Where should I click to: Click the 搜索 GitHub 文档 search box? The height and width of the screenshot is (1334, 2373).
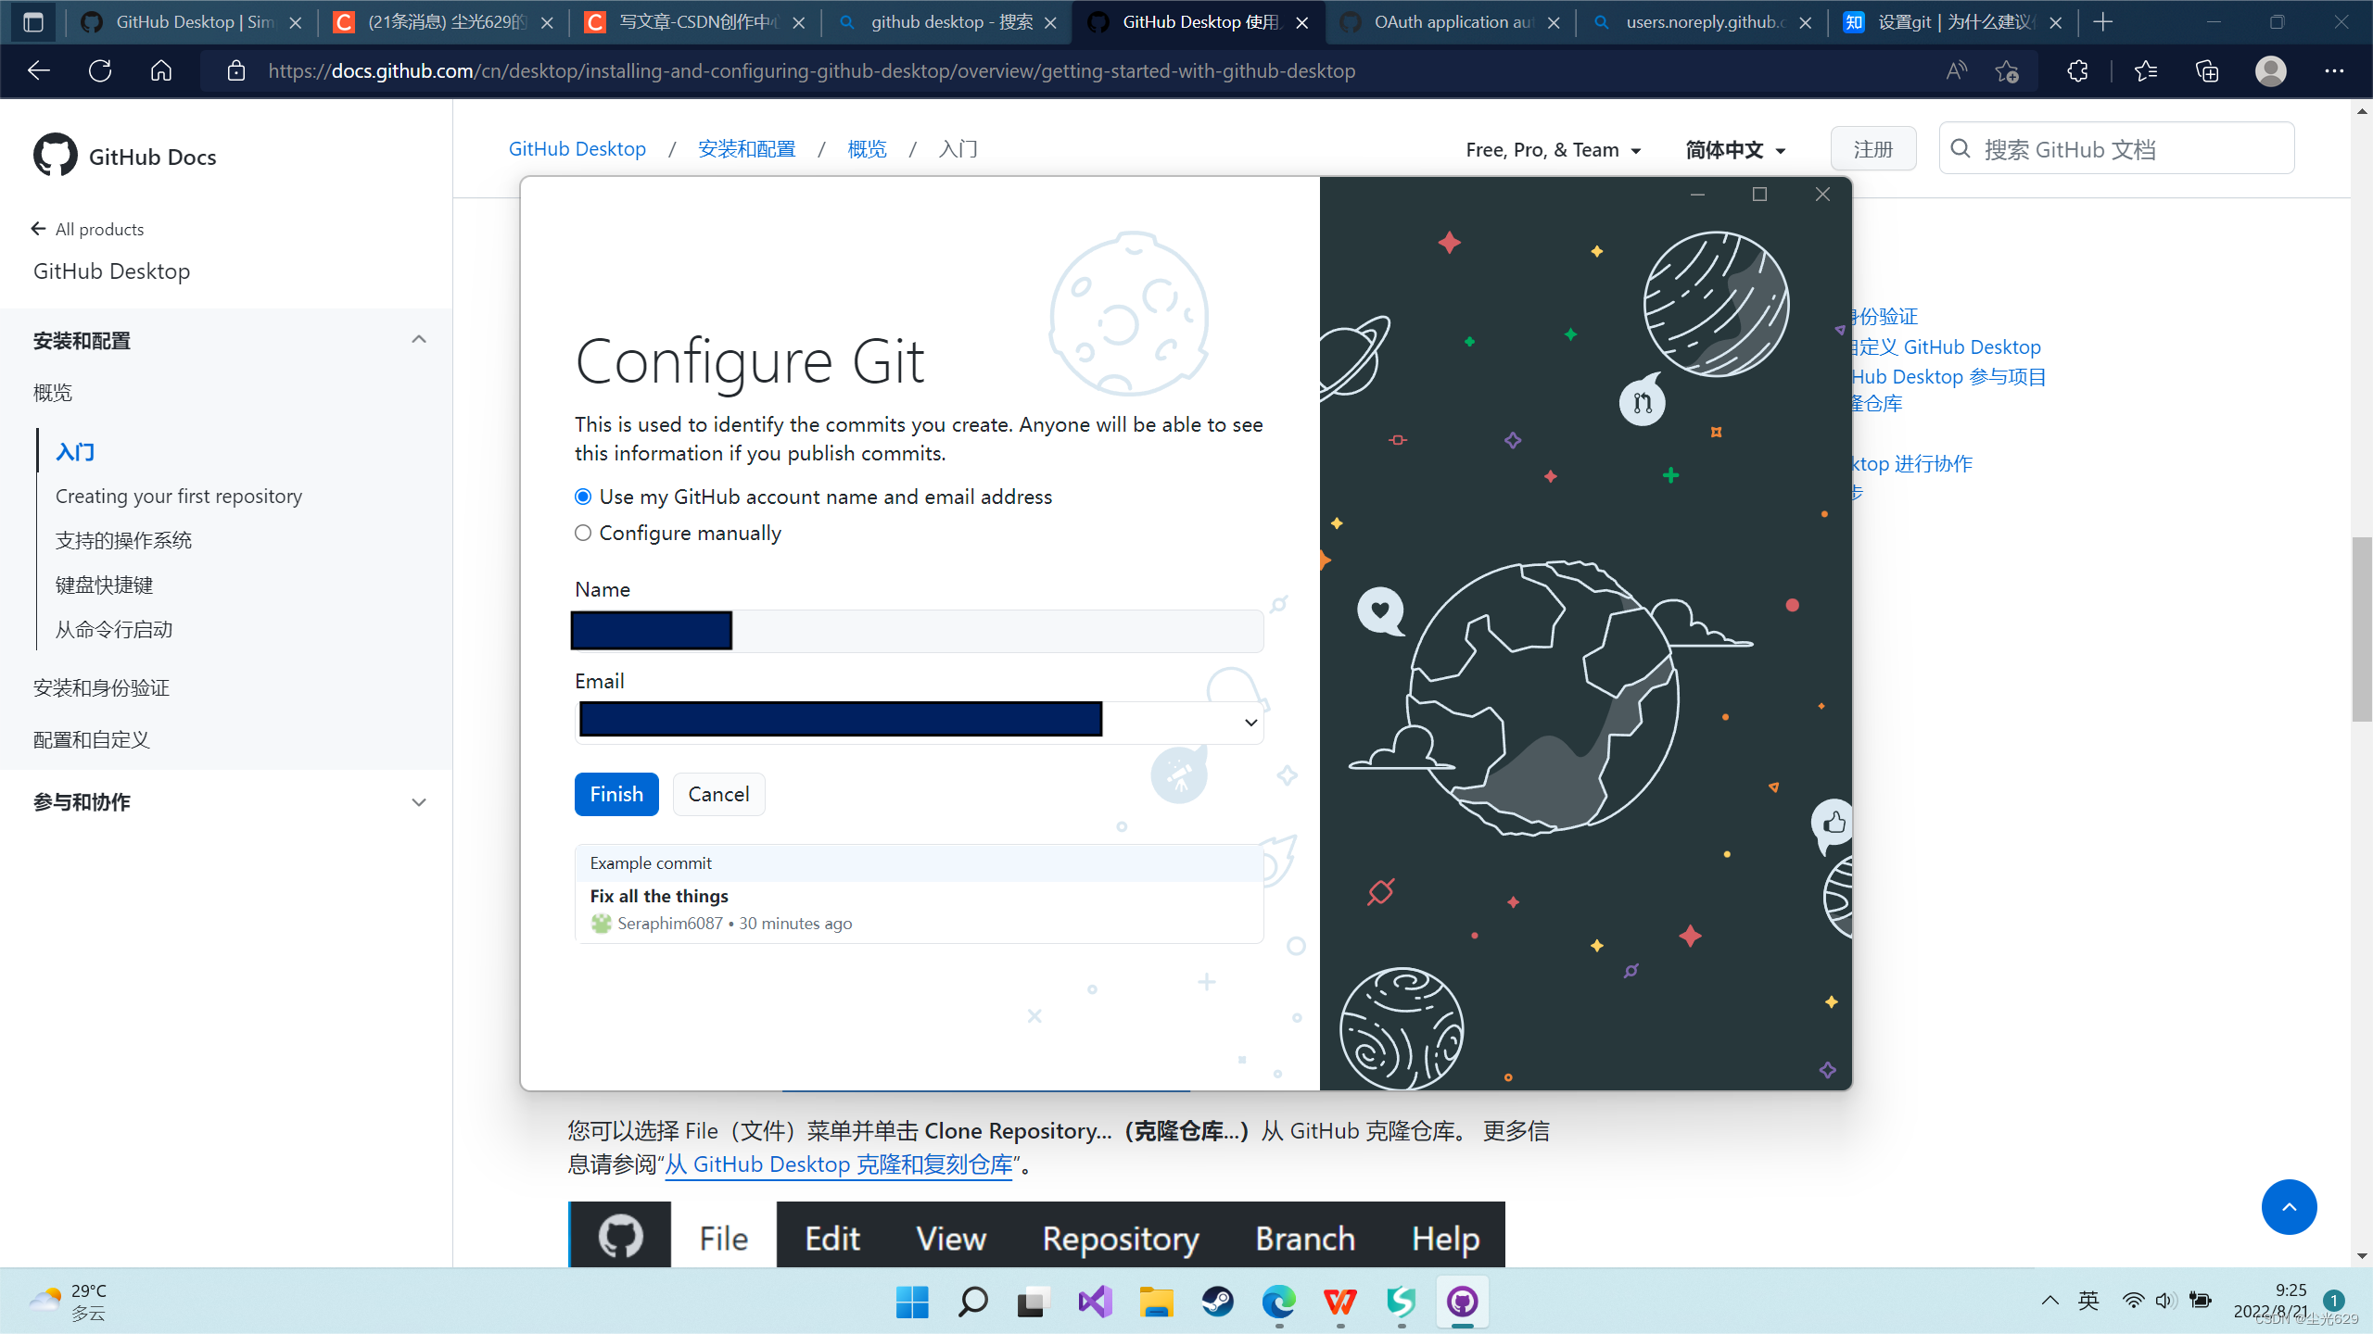pos(2116,149)
